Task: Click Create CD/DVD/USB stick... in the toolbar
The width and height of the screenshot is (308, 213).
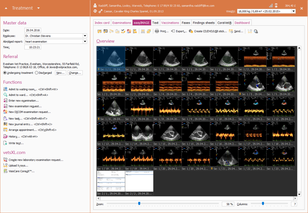Action: click(x=208, y=31)
